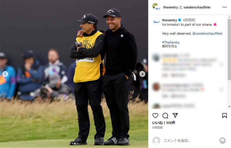Click 翻訳を見る to translate caption
The image size is (231, 148).
[170, 46]
